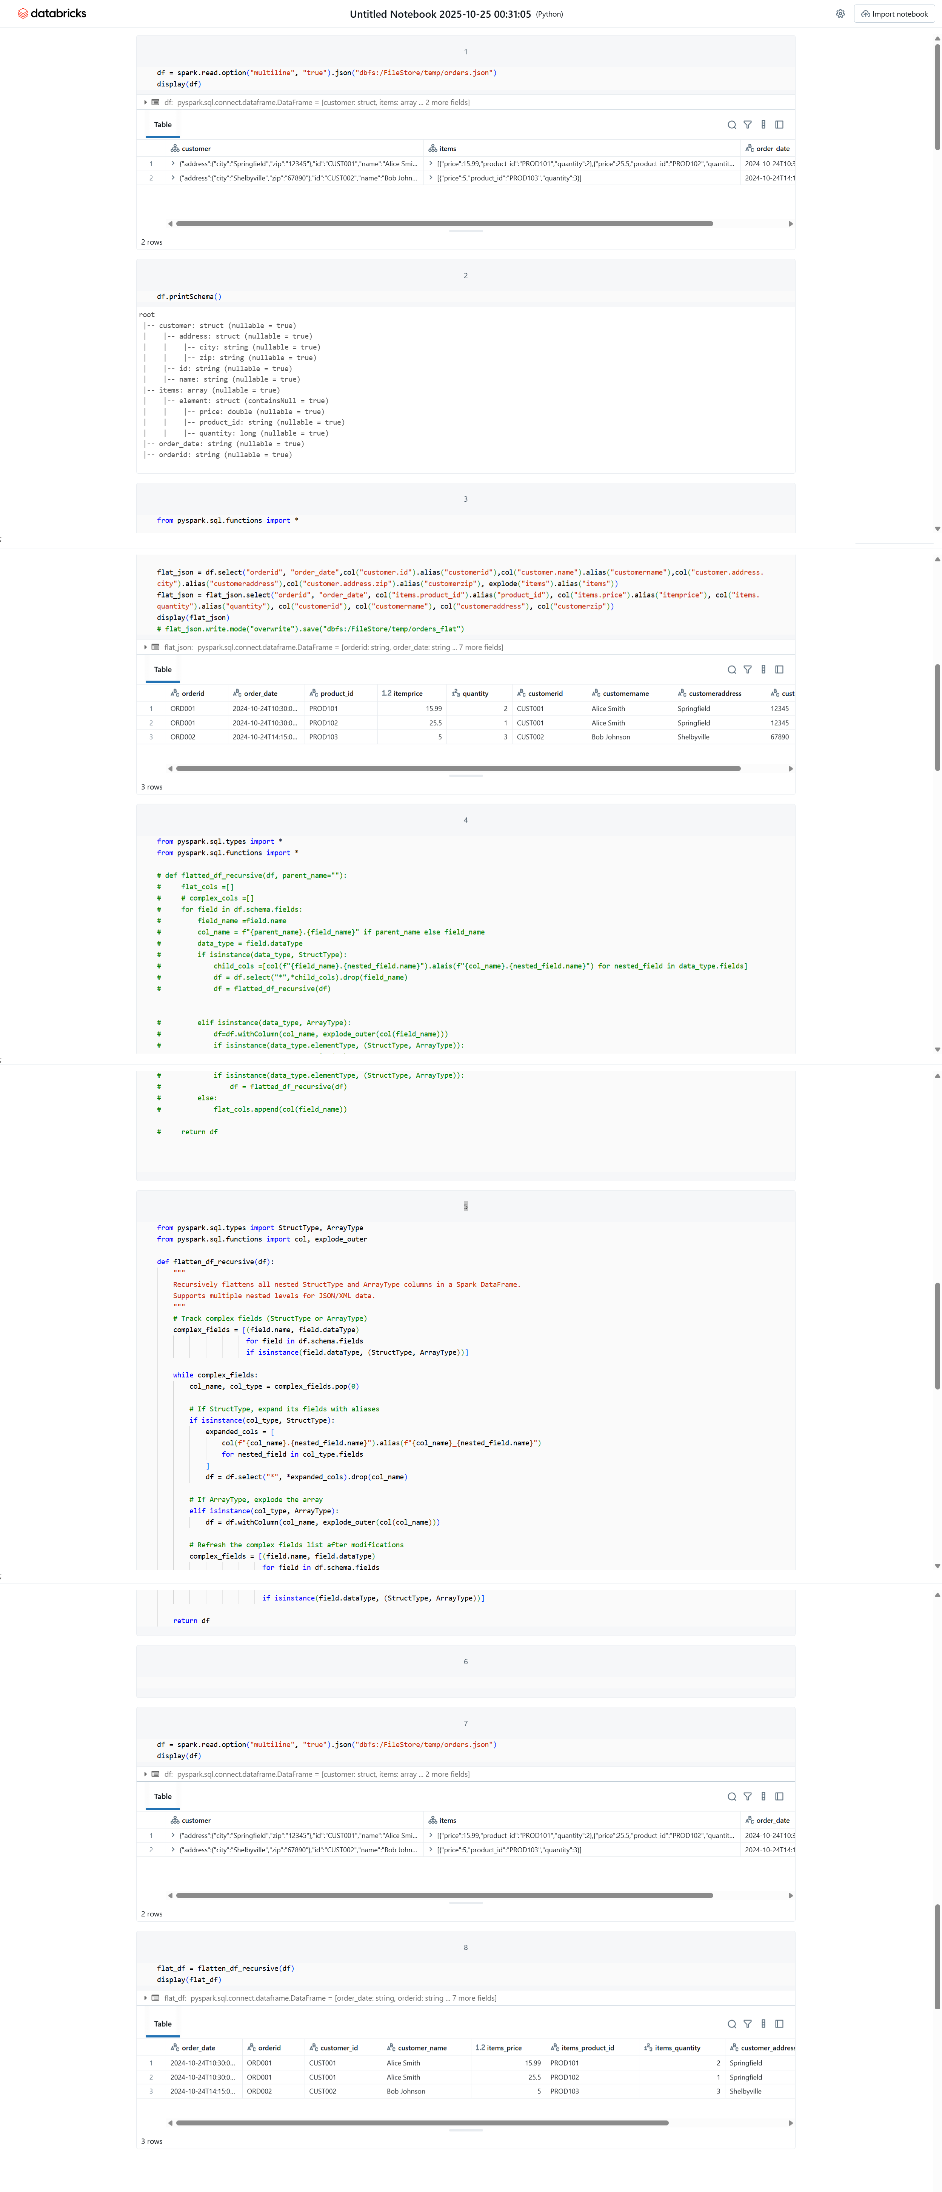Open search in the first results table
This screenshot has height=2192, width=942.
[x=732, y=124]
